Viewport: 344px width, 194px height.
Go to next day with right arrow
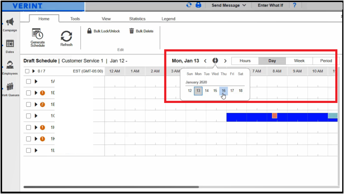click(x=225, y=61)
